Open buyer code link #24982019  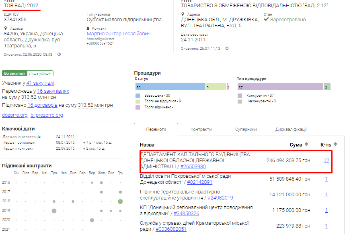[220, 198]
